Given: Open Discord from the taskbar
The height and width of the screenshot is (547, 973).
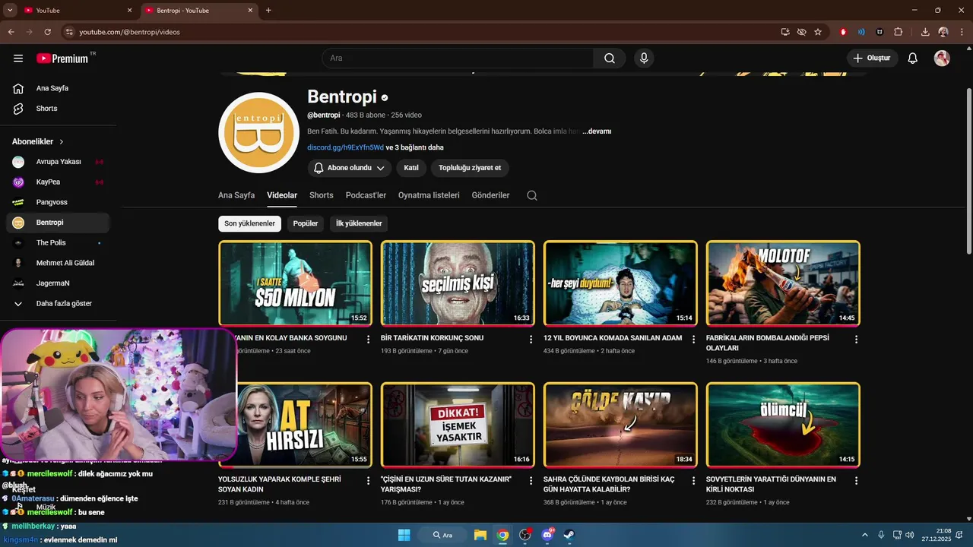Looking at the screenshot, I should pos(547,535).
